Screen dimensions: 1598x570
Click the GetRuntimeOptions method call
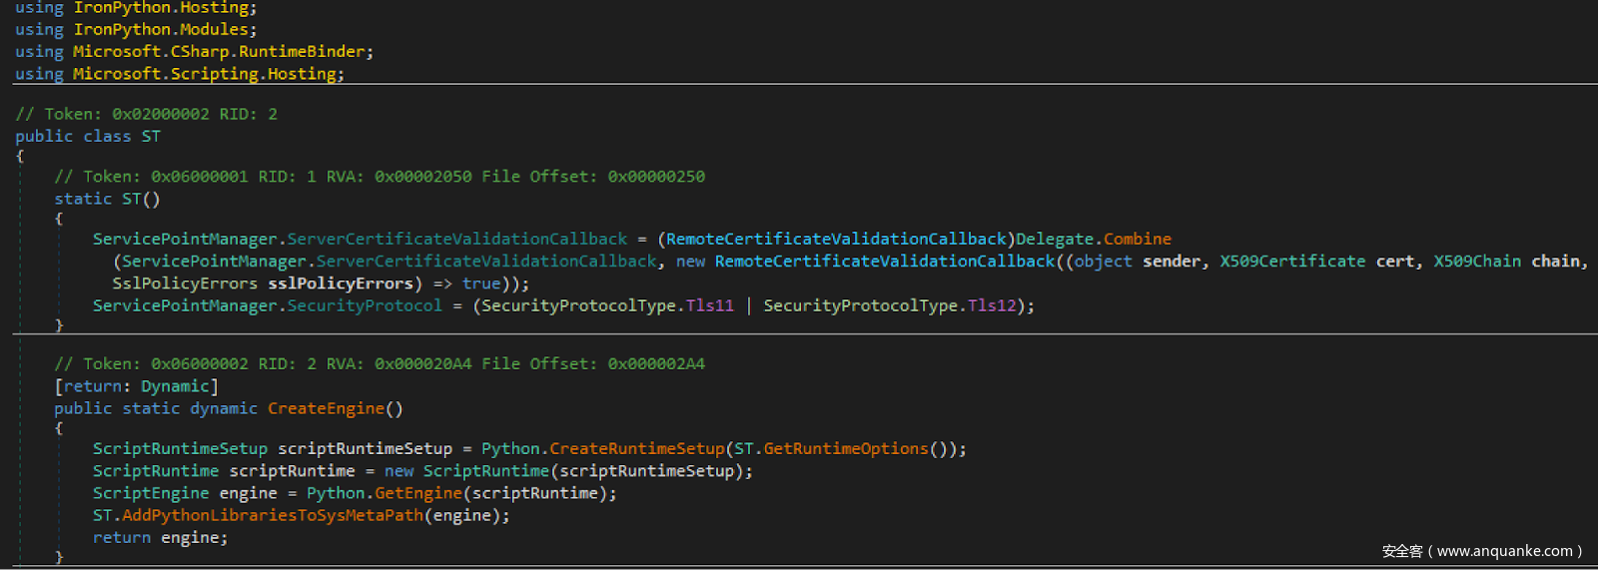pyautogui.click(x=845, y=449)
